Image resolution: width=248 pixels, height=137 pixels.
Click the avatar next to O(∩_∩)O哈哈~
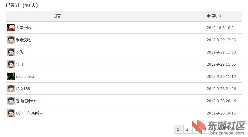pyautogui.click(x=11, y=113)
